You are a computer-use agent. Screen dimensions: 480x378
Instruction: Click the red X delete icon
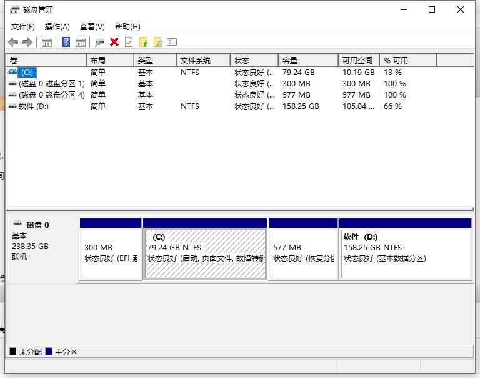point(114,42)
